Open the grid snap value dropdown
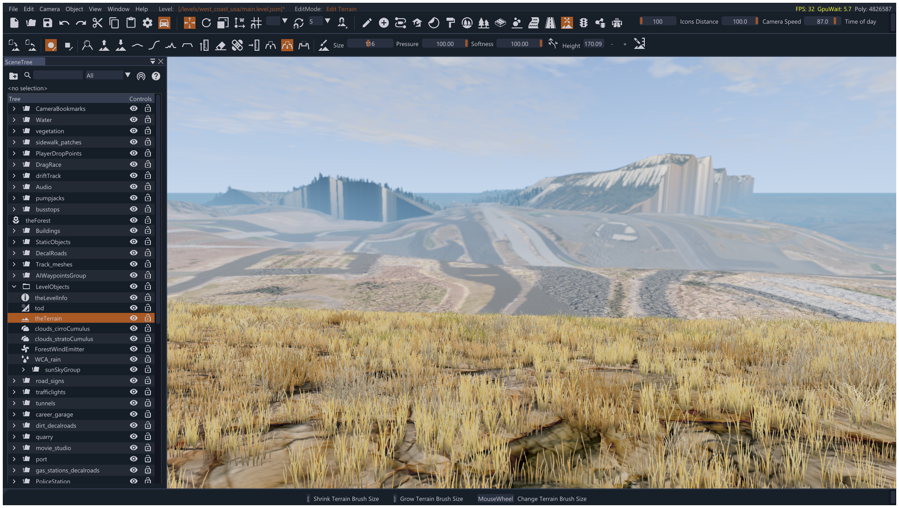The image size is (899, 508). [284, 21]
